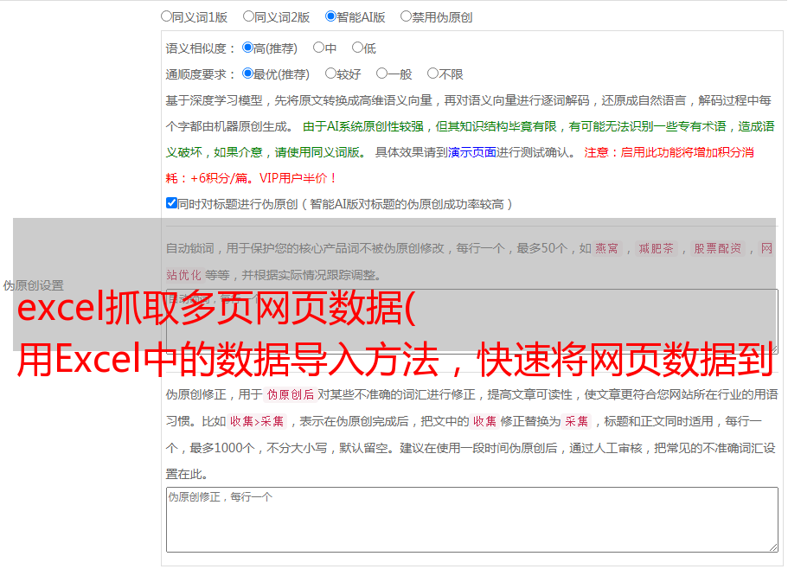The height and width of the screenshot is (569, 788).
Task: Click the 燕窝 example keyword
Action: (x=606, y=248)
